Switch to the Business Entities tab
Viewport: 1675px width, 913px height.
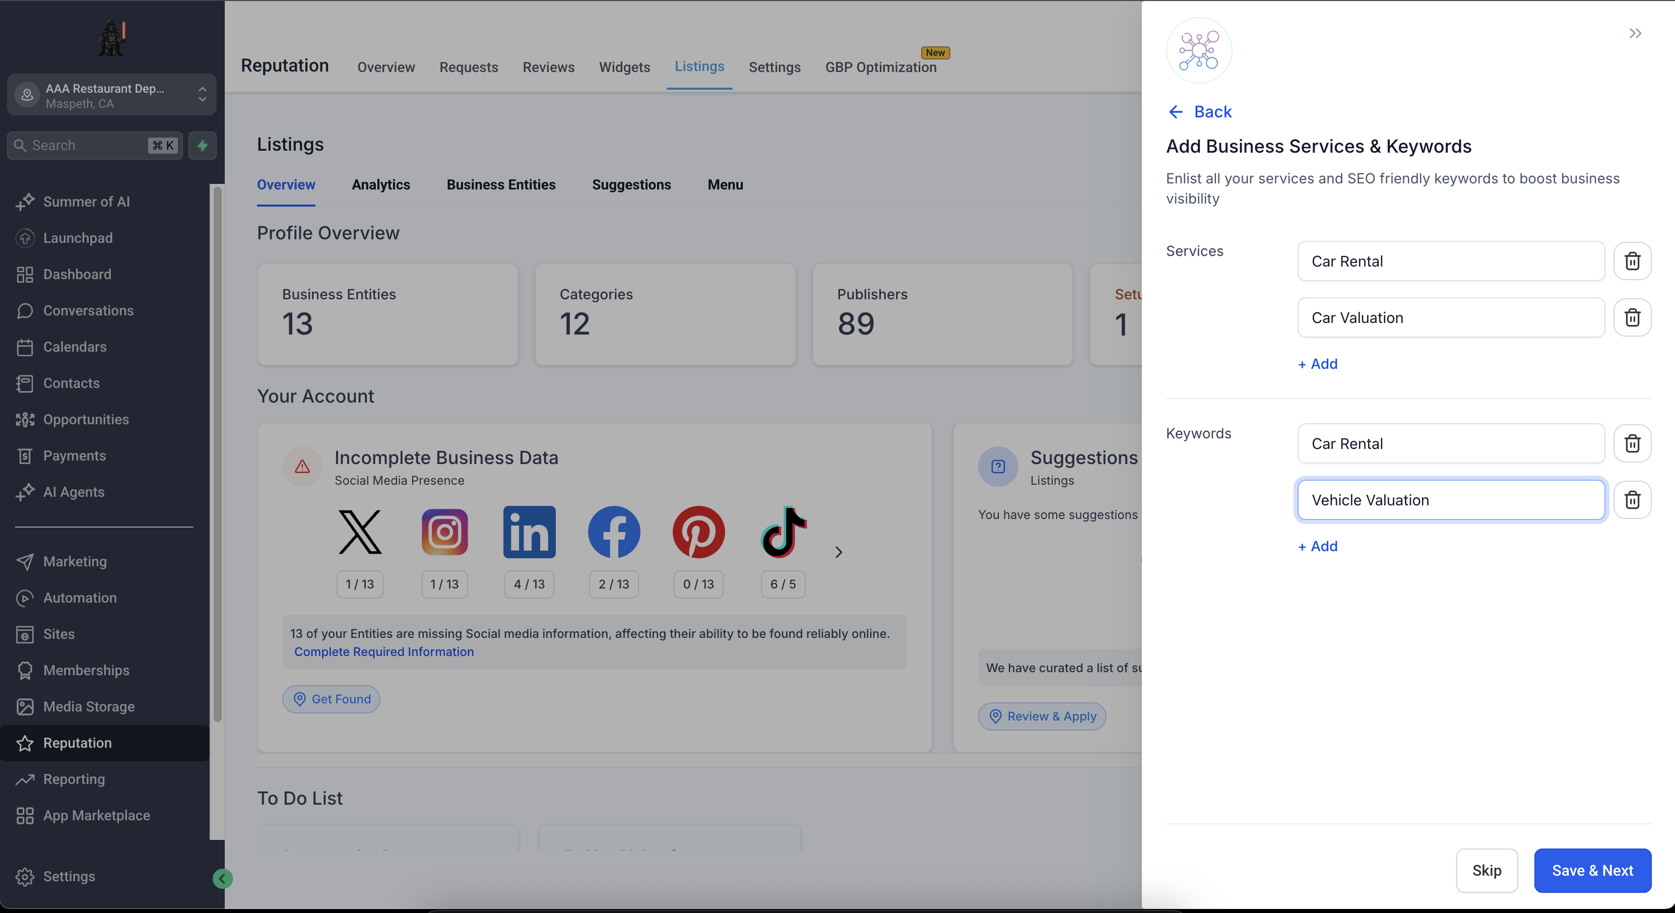[x=501, y=185]
